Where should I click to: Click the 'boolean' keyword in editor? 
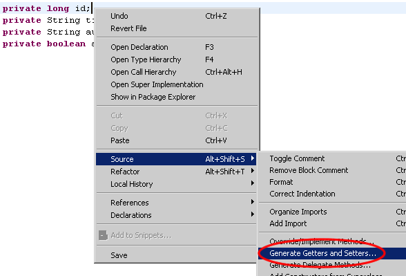click(66, 44)
